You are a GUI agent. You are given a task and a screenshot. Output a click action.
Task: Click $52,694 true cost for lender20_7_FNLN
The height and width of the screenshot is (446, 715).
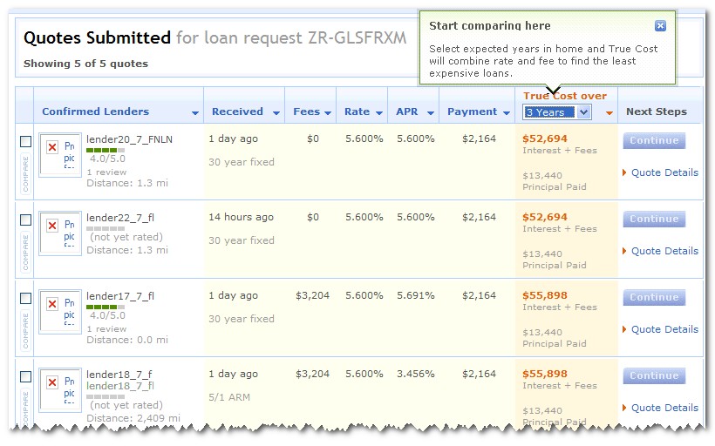(x=545, y=139)
